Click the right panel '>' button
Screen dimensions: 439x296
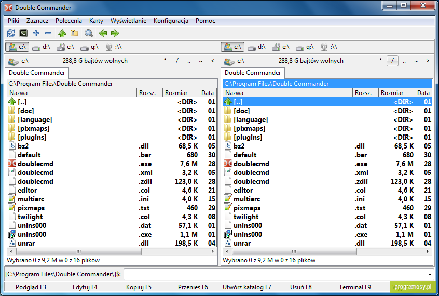coord(428,61)
